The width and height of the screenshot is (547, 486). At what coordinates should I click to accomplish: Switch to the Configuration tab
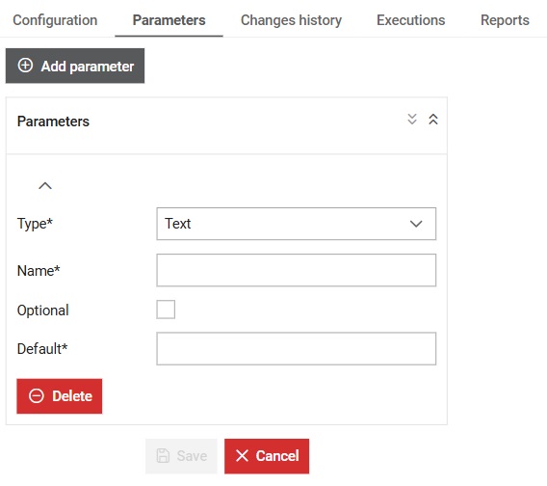click(x=55, y=20)
